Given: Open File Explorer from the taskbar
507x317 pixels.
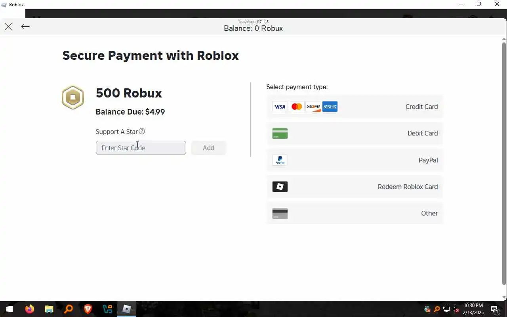Looking at the screenshot, I should (x=49, y=309).
